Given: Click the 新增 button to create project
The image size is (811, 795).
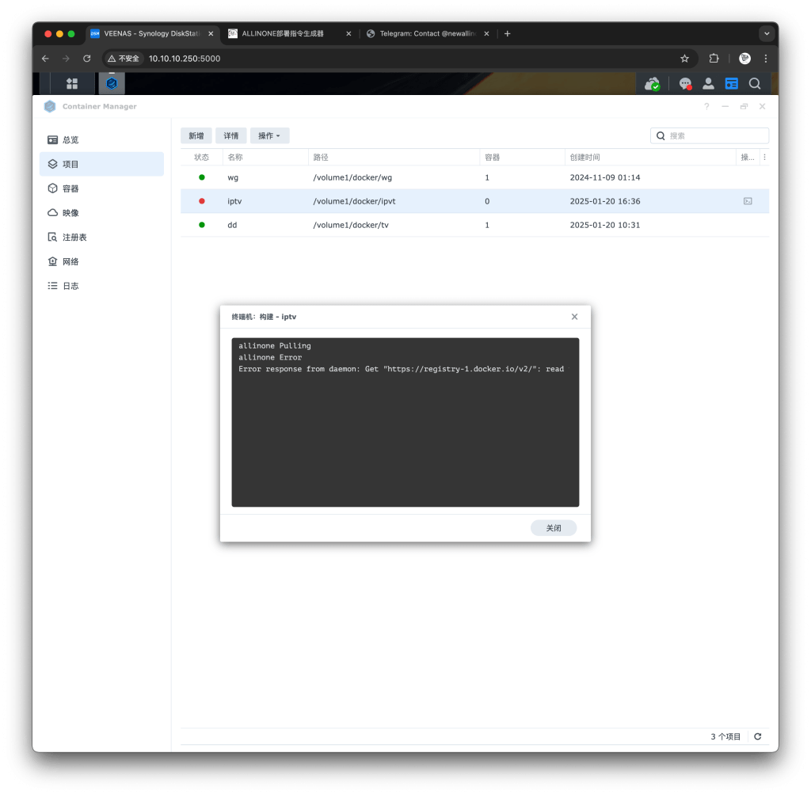Looking at the screenshot, I should click(196, 135).
